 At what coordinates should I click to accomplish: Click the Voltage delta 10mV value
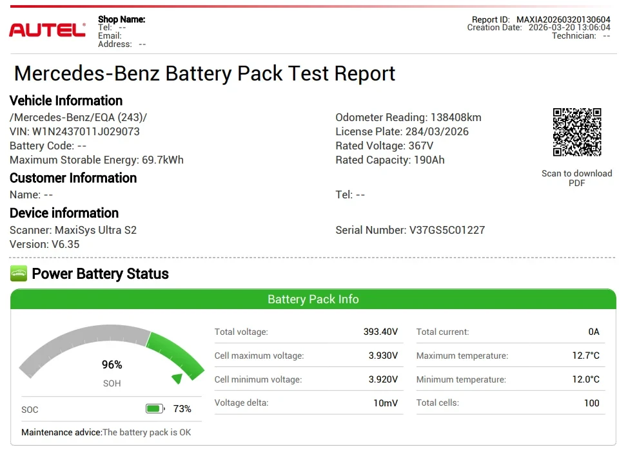click(386, 403)
